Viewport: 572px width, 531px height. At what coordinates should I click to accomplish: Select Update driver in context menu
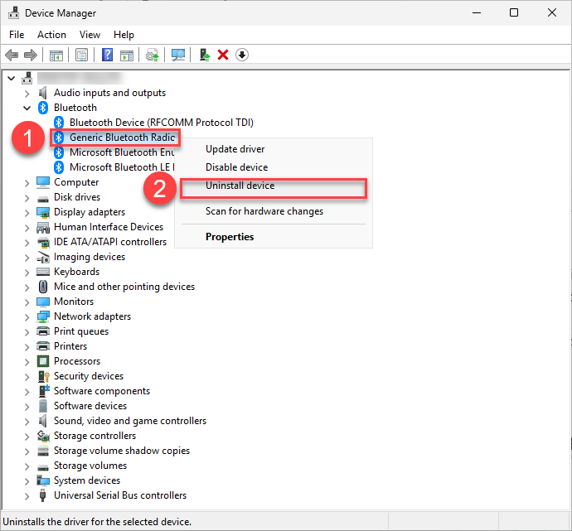[x=235, y=149]
